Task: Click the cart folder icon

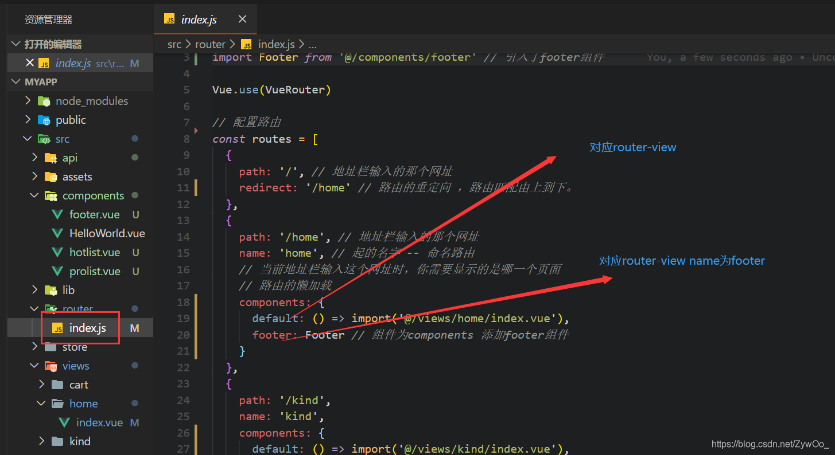Action: tap(57, 385)
